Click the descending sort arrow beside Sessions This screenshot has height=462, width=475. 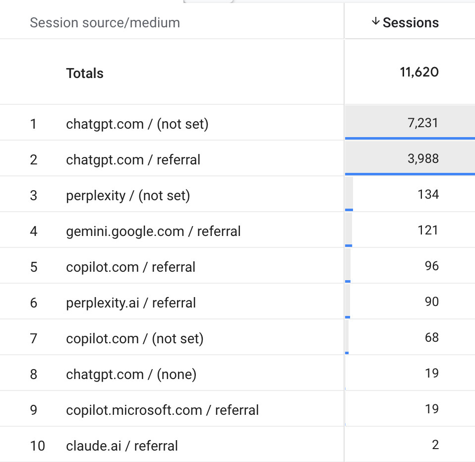tap(375, 22)
